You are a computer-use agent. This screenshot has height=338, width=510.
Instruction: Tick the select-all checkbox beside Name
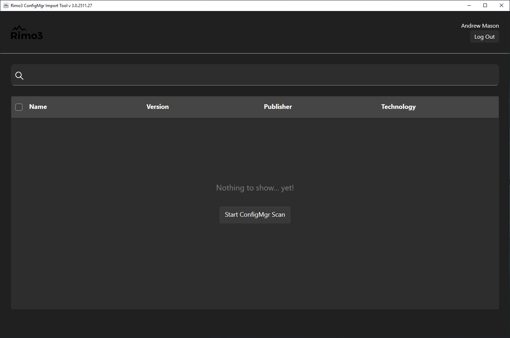click(19, 107)
